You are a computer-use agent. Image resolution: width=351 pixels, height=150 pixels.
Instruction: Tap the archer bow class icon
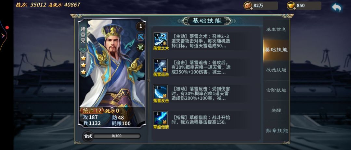pos(141,37)
